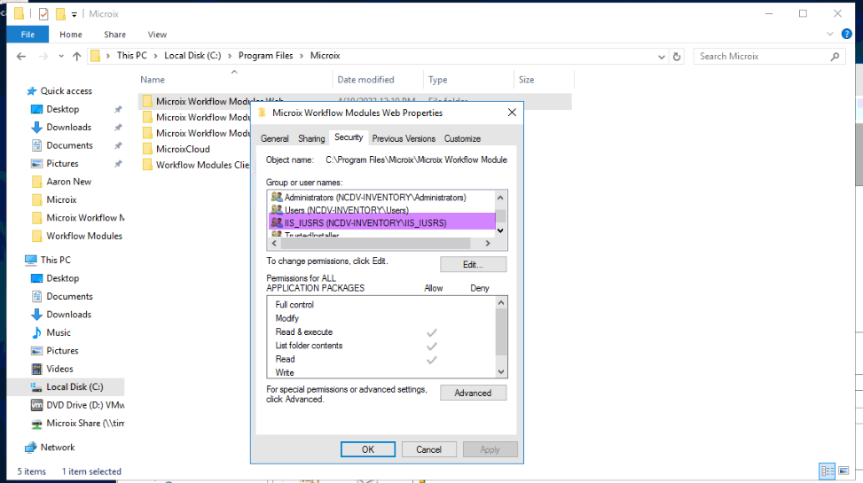Click the Edit permissions button
The height and width of the screenshot is (483, 863).
[473, 265]
